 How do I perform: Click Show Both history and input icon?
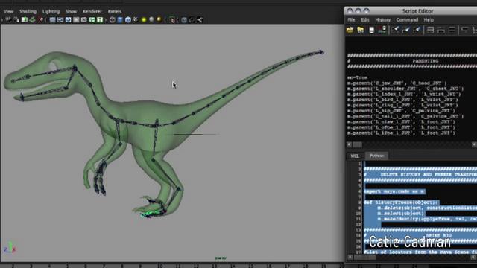(452, 30)
